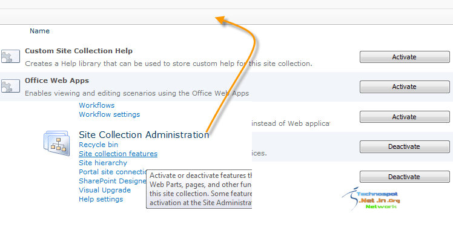Image resolution: width=453 pixels, height=236 pixels.
Task: Open the Workflow settings link
Action: click(x=110, y=114)
